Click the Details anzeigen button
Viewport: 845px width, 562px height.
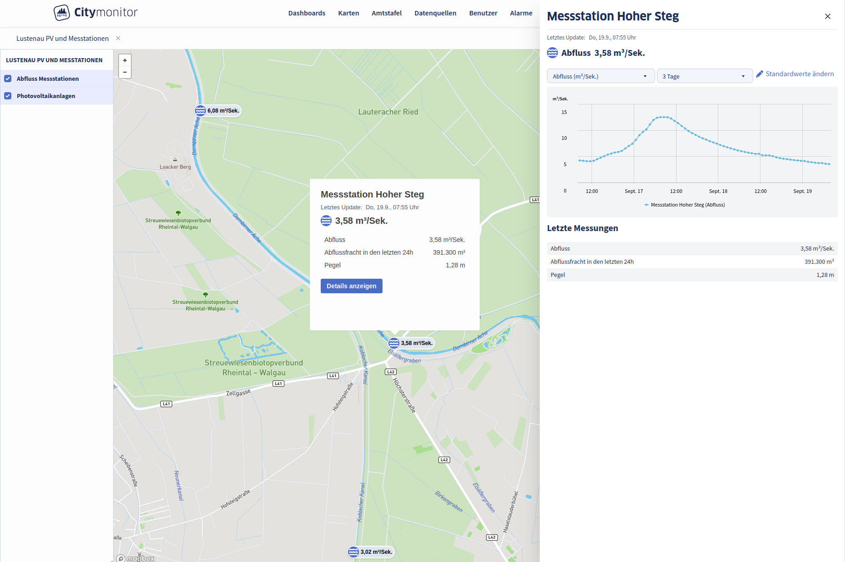pos(351,286)
